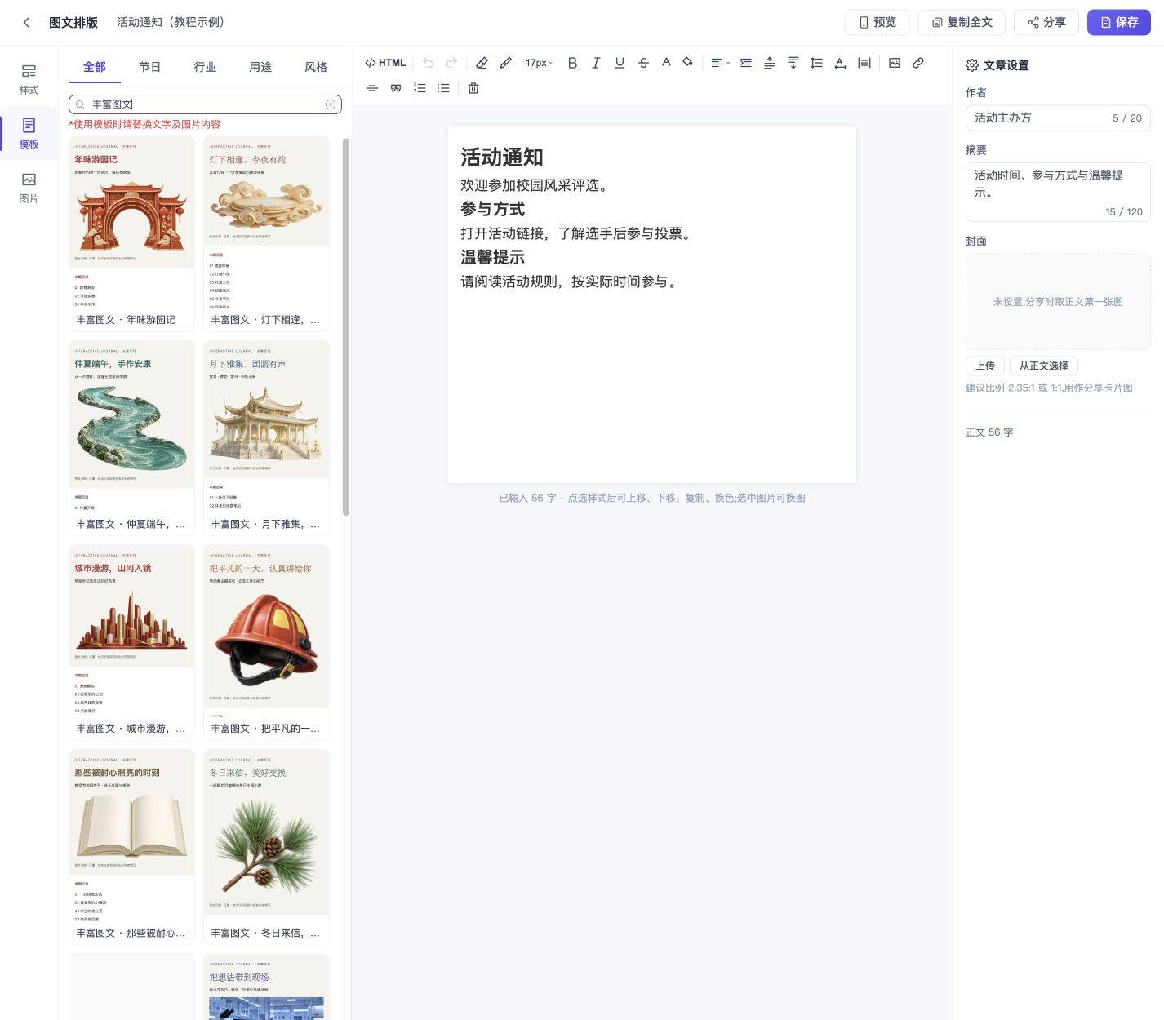The image size is (1164, 1020).
Task: Insert a blockquote
Action: 396,88
